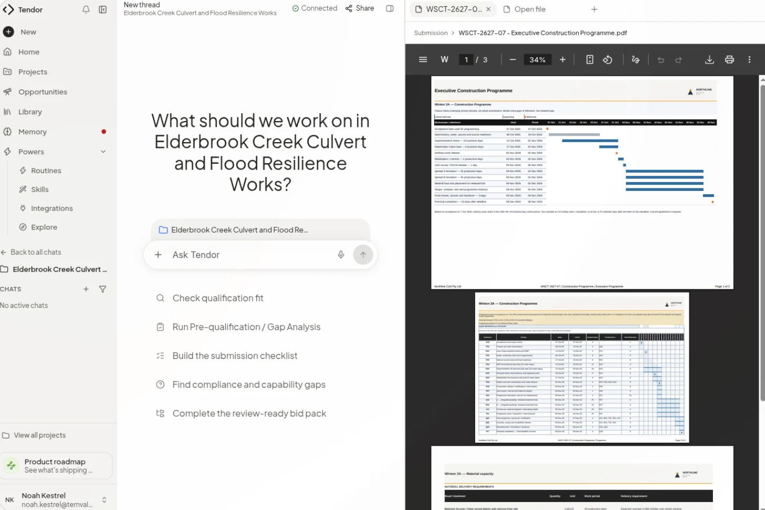Toggle the side panel in the thread header
This screenshot has width=765, height=510.
(x=390, y=8)
